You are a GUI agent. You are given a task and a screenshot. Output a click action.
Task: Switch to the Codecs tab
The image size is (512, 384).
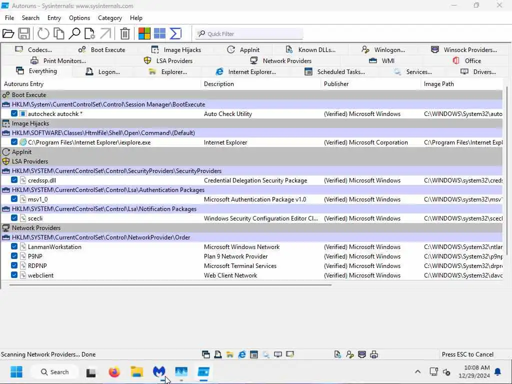click(33, 49)
